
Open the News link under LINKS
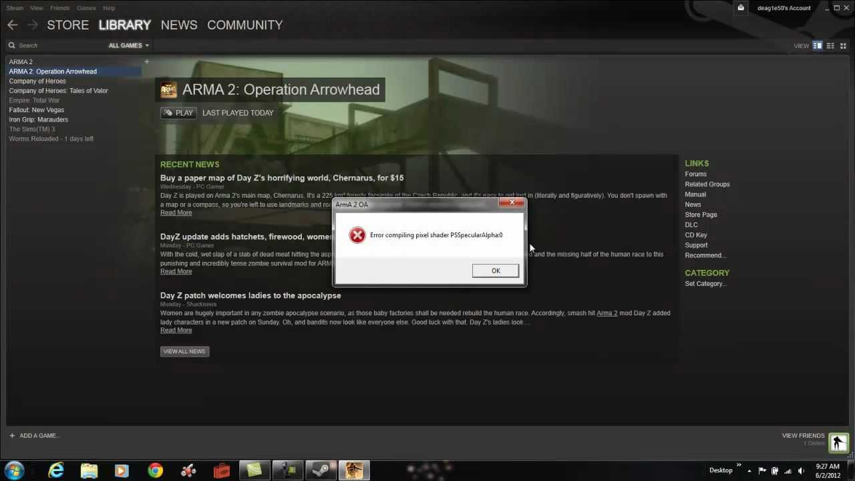click(693, 204)
